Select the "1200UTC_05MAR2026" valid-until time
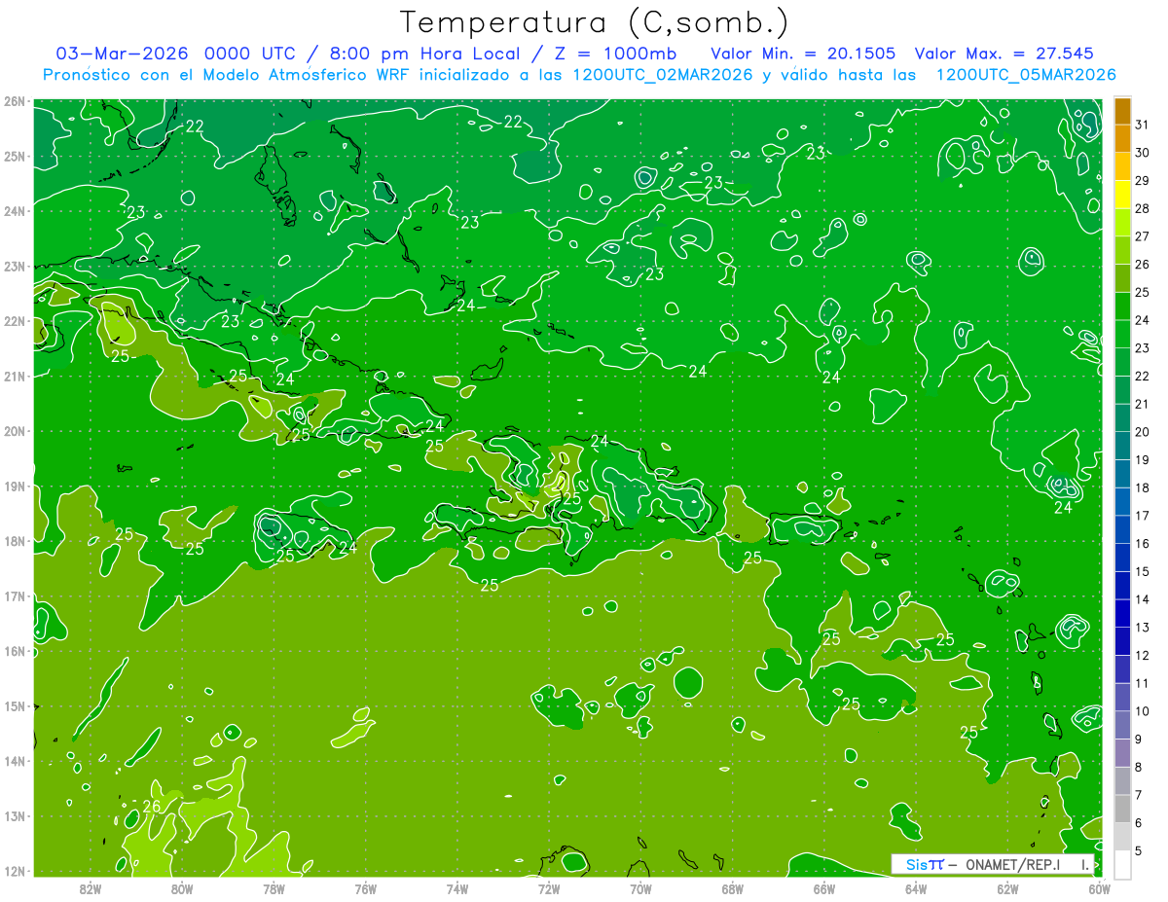 point(1025,75)
